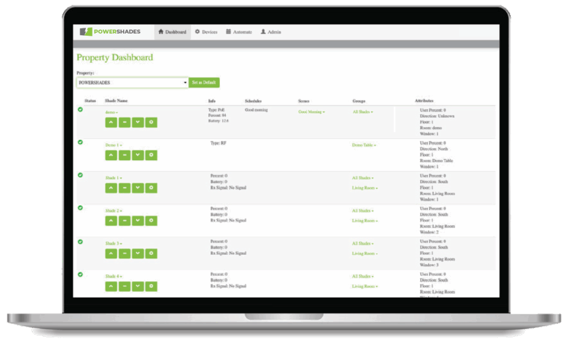The width and height of the screenshot is (564, 344).
Task: Raise the demo shade with up arrow
Action: coord(111,123)
